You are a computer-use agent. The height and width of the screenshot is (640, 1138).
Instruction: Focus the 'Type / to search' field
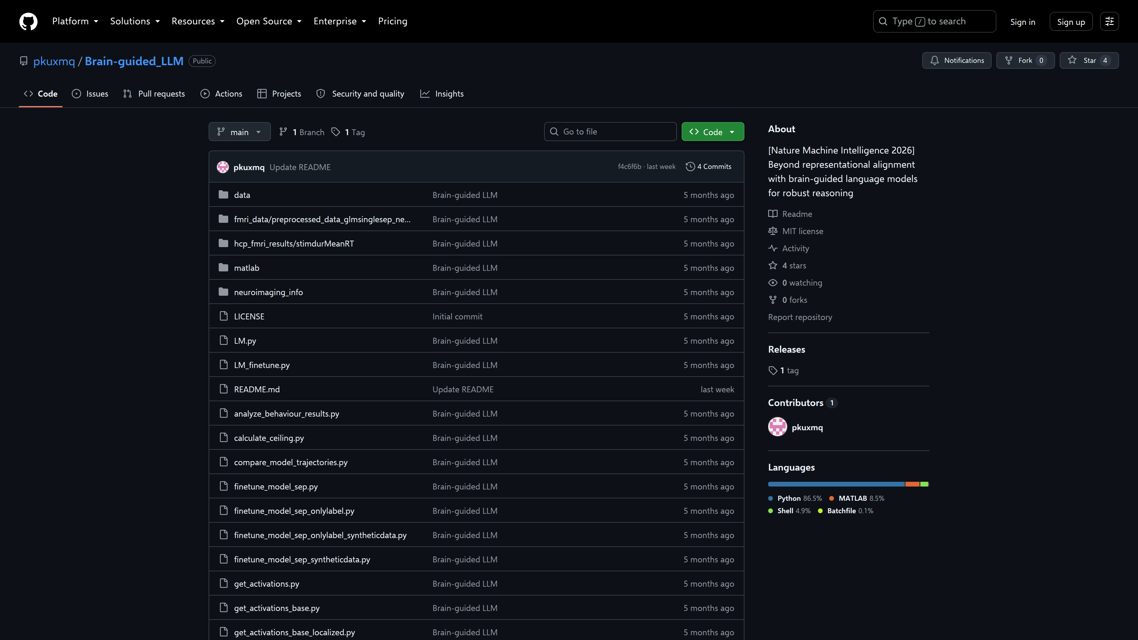click(x=934, y=21)
